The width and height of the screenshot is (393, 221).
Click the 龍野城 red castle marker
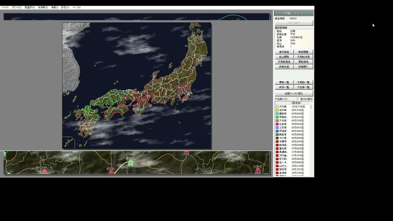[111, 172]
